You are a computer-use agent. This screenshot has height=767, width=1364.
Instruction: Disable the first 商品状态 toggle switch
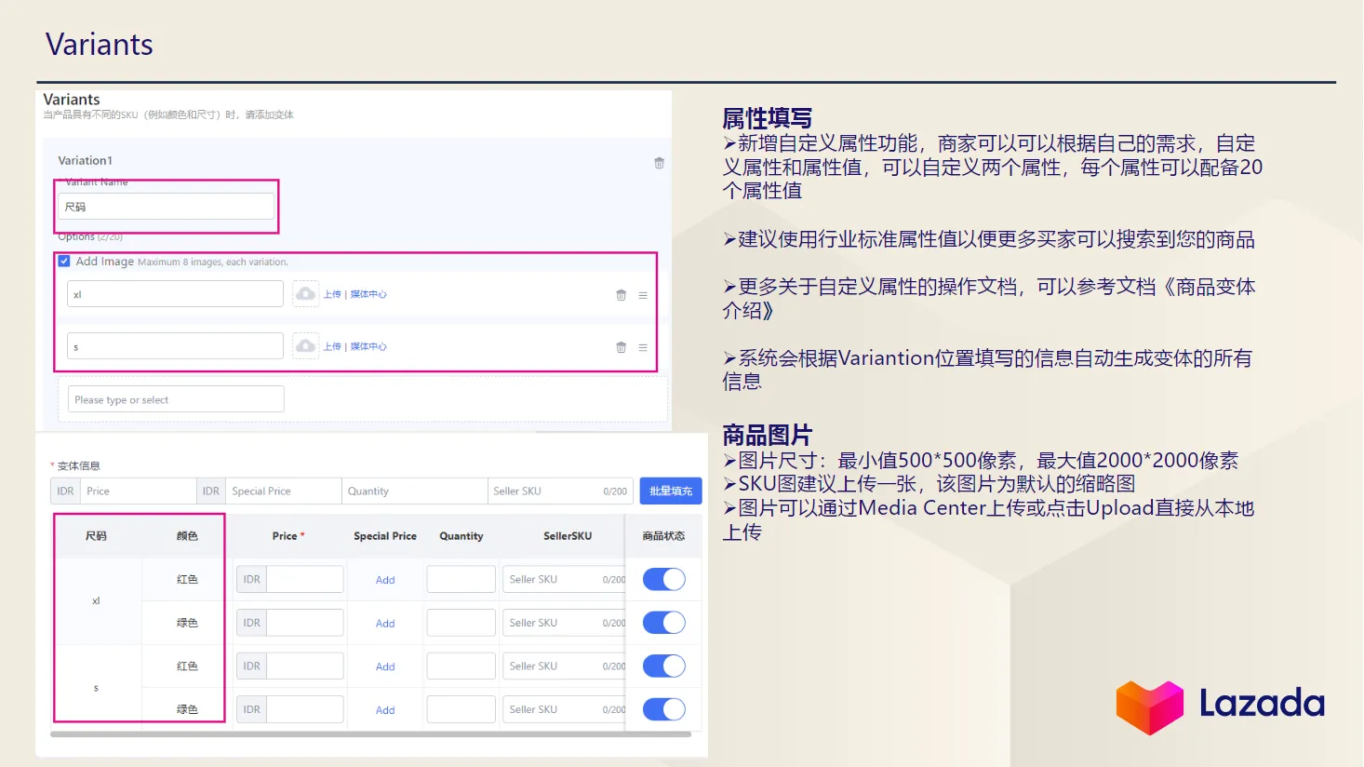click(x=663, y=578)
